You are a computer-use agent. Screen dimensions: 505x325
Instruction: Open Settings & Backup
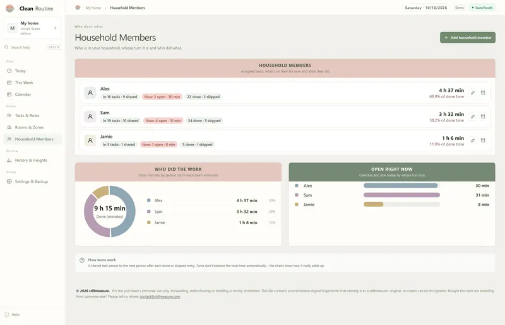33,181
